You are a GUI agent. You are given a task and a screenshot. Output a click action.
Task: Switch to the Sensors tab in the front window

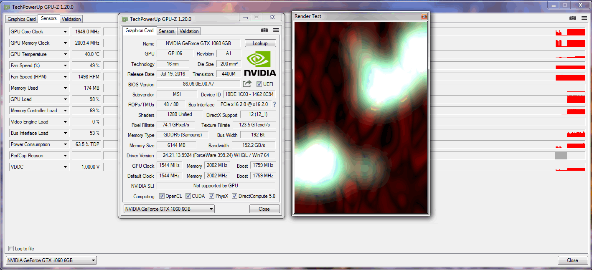[x=167, y=31]
